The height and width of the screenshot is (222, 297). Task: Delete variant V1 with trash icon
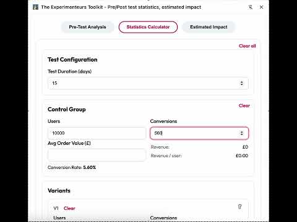point(239,207)
